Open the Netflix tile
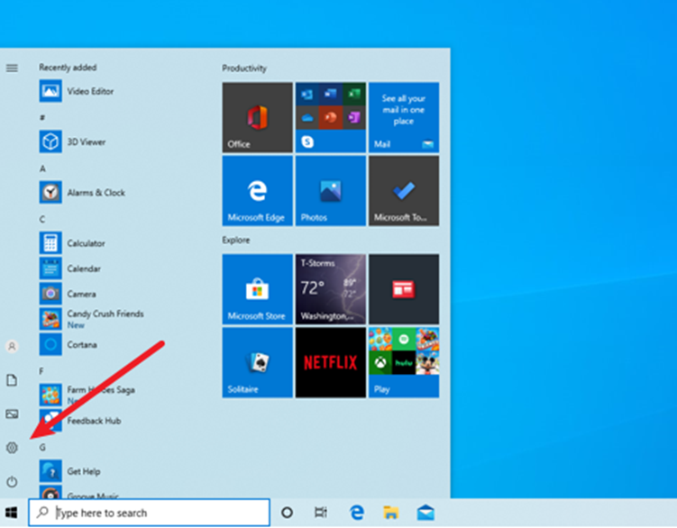Viewport: 677px width, 528px height. tap(330, 362)
